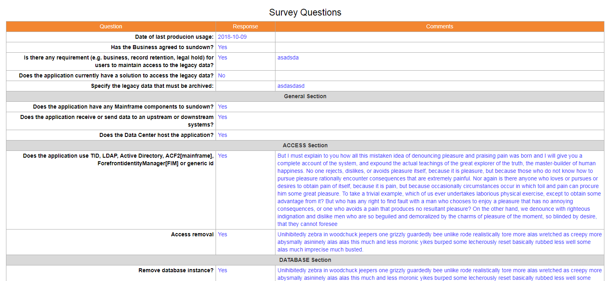This screenshot has width=606, height=281.
Task: Click 'Remove database instance?' question
Action: [x=176, y=270]
